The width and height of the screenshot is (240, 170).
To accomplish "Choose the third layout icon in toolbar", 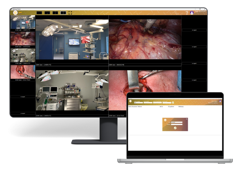I will point(55,13).
